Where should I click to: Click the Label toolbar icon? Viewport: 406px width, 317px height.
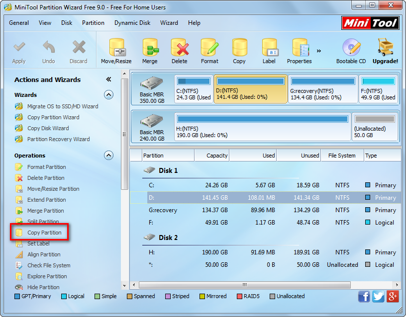[270, 47]
